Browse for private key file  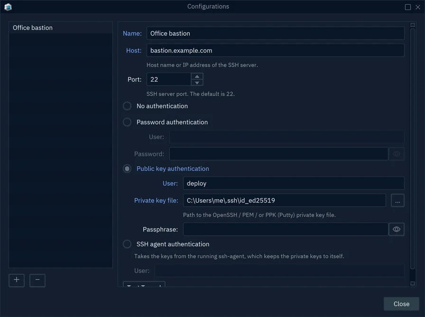[397, 200]
